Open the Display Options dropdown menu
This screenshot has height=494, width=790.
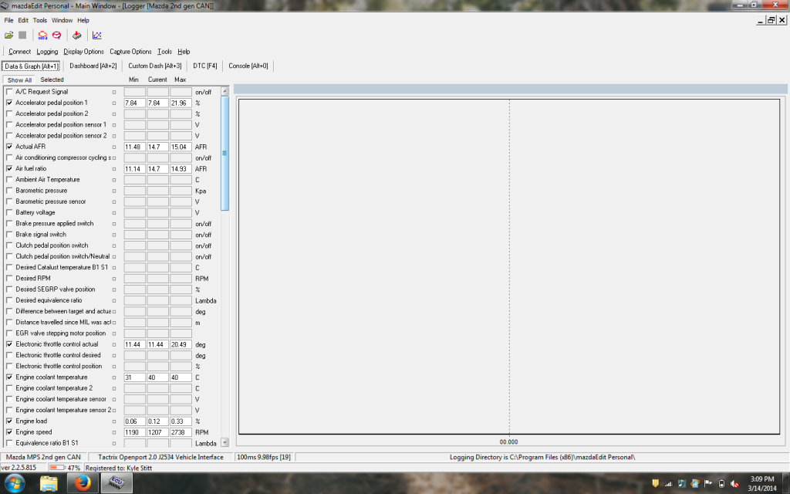(x=83, y=52)
